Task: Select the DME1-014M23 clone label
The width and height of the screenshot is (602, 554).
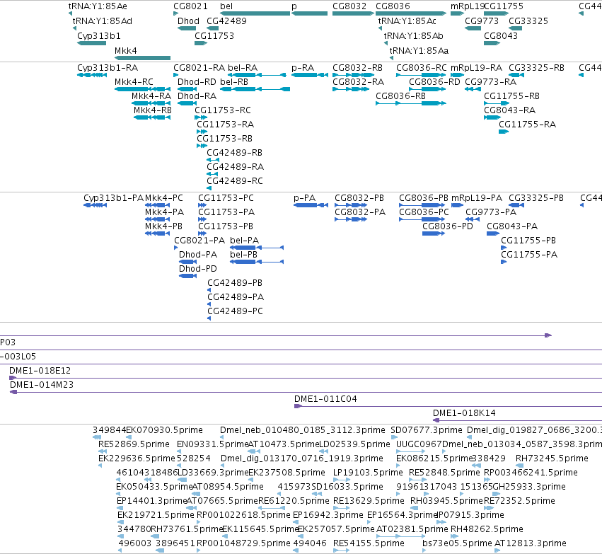Action: coord(42,385)
